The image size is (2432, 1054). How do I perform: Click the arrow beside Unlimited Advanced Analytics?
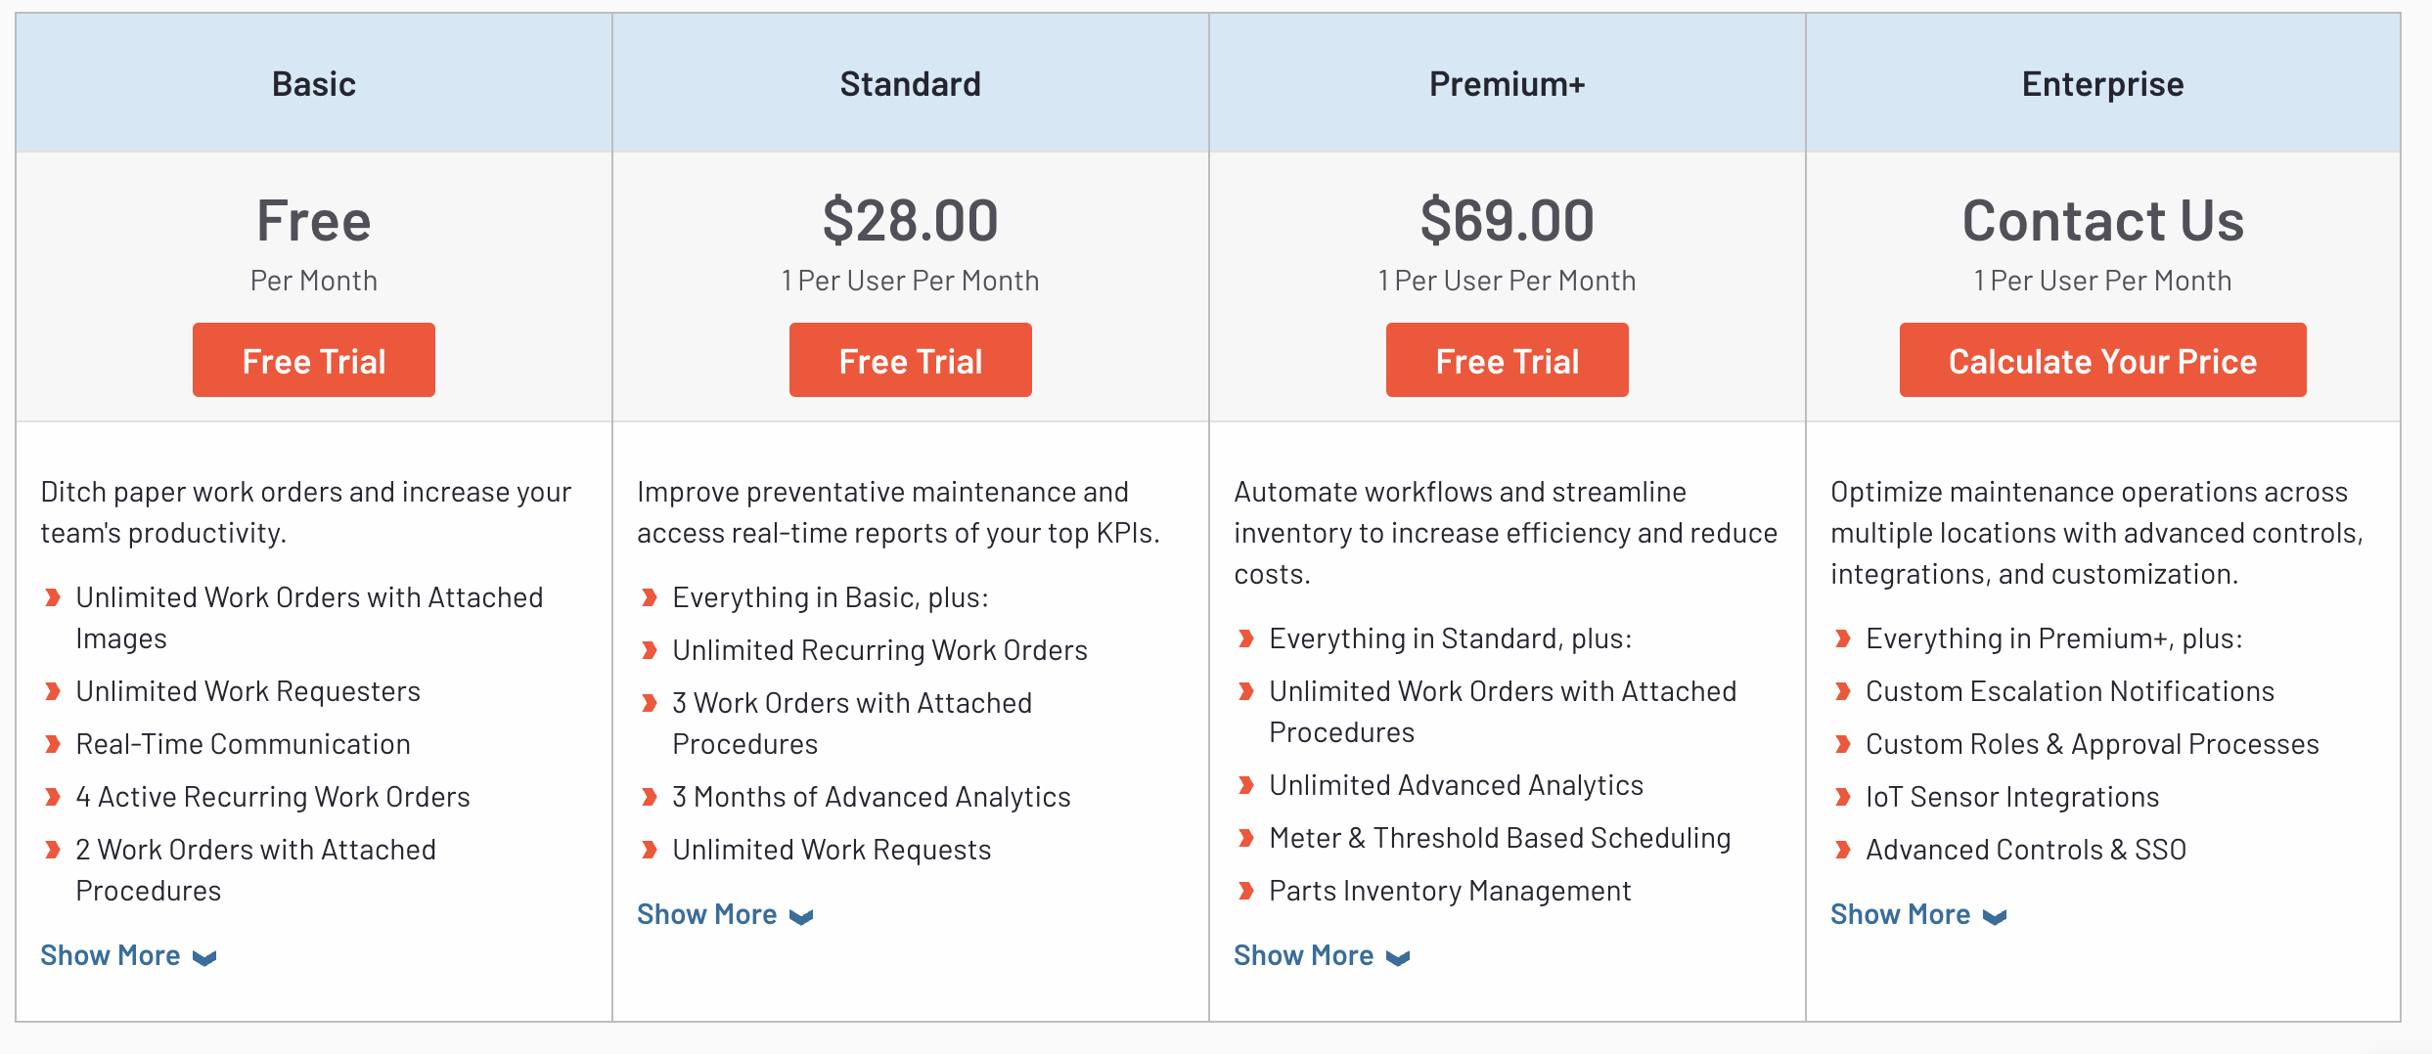[x=1246, y=785]
